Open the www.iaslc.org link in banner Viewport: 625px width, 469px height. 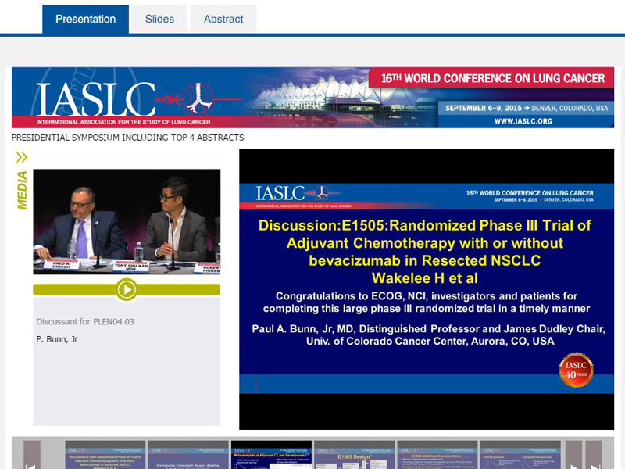pyautogui.click(x=523, y=121)
